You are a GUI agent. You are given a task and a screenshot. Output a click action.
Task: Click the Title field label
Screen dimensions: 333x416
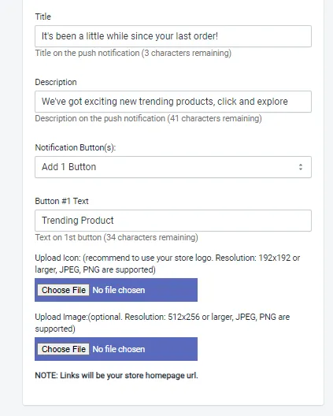click(x=43, y=17)
